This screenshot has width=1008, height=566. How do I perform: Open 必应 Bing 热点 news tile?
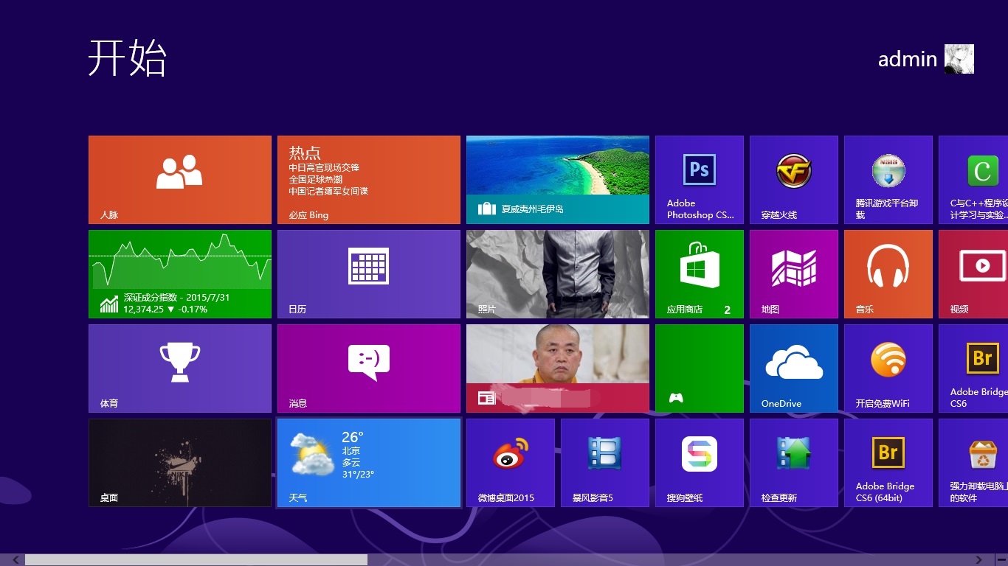click(368, 179)
